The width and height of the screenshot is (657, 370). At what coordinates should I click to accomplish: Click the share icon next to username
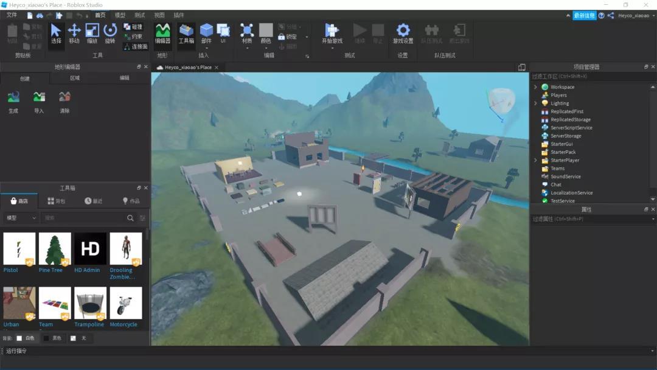tap(611, 15)
